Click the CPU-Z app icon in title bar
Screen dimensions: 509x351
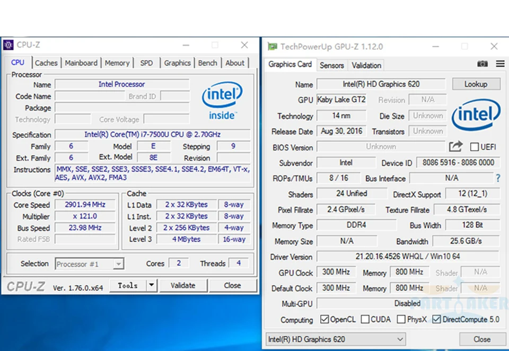click(8, 45)
